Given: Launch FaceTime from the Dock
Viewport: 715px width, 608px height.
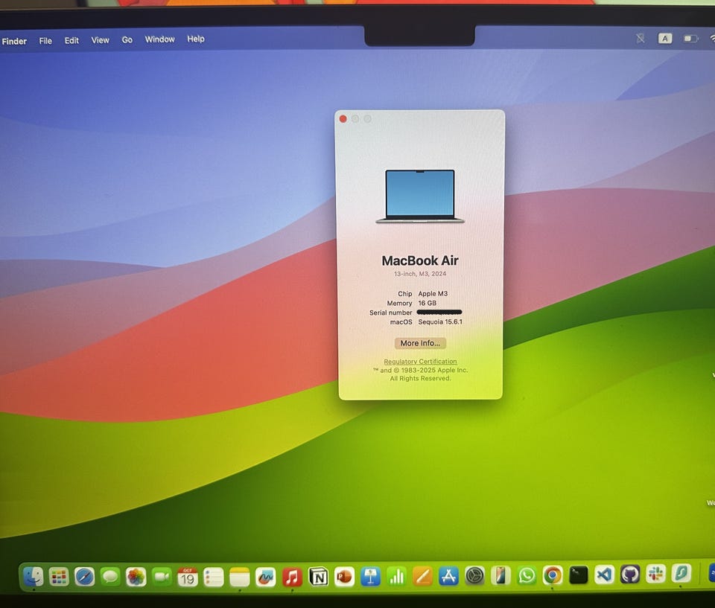Looking at the screenshot, I should (162, 577).
